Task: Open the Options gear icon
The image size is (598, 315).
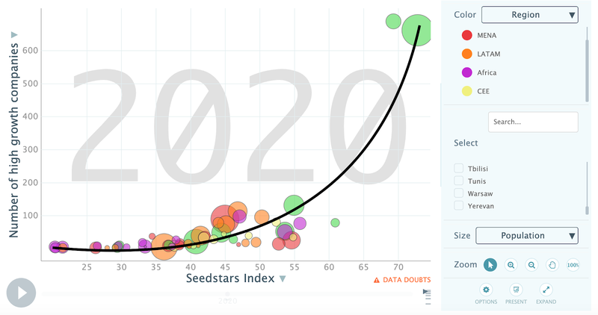Action: coord(486,290)
